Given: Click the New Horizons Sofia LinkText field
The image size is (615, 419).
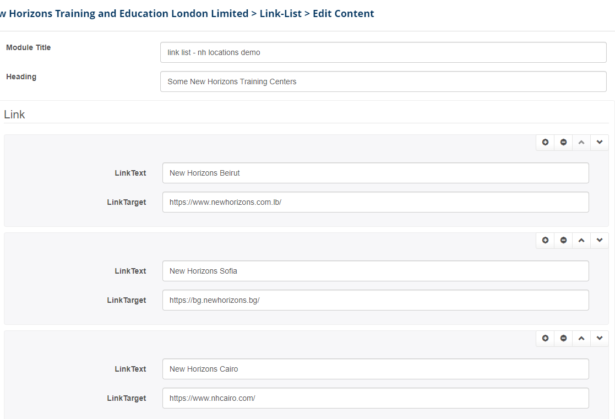Looking at the screenshot, I should 375,271.
